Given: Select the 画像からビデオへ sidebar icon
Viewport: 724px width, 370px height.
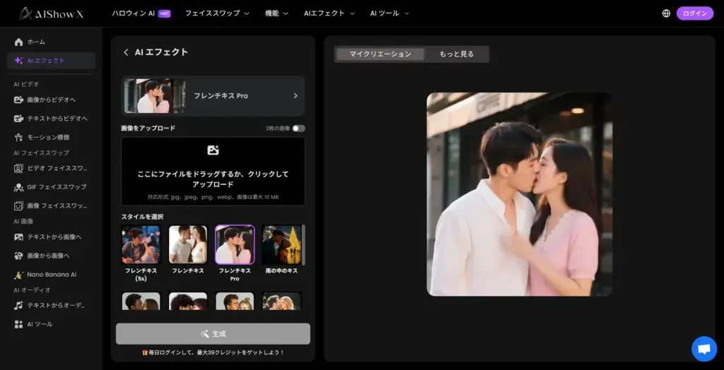Looking at the screenshot, I should click(x=19, y=100).
